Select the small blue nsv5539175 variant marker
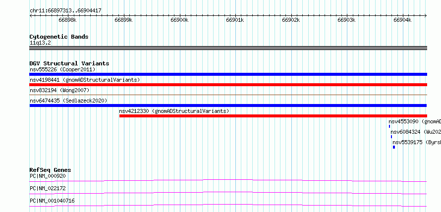 (394, 147)
